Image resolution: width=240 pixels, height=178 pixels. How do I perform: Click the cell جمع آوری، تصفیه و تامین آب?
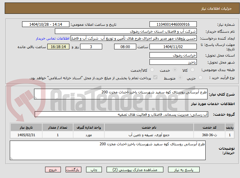click(149, 135)
